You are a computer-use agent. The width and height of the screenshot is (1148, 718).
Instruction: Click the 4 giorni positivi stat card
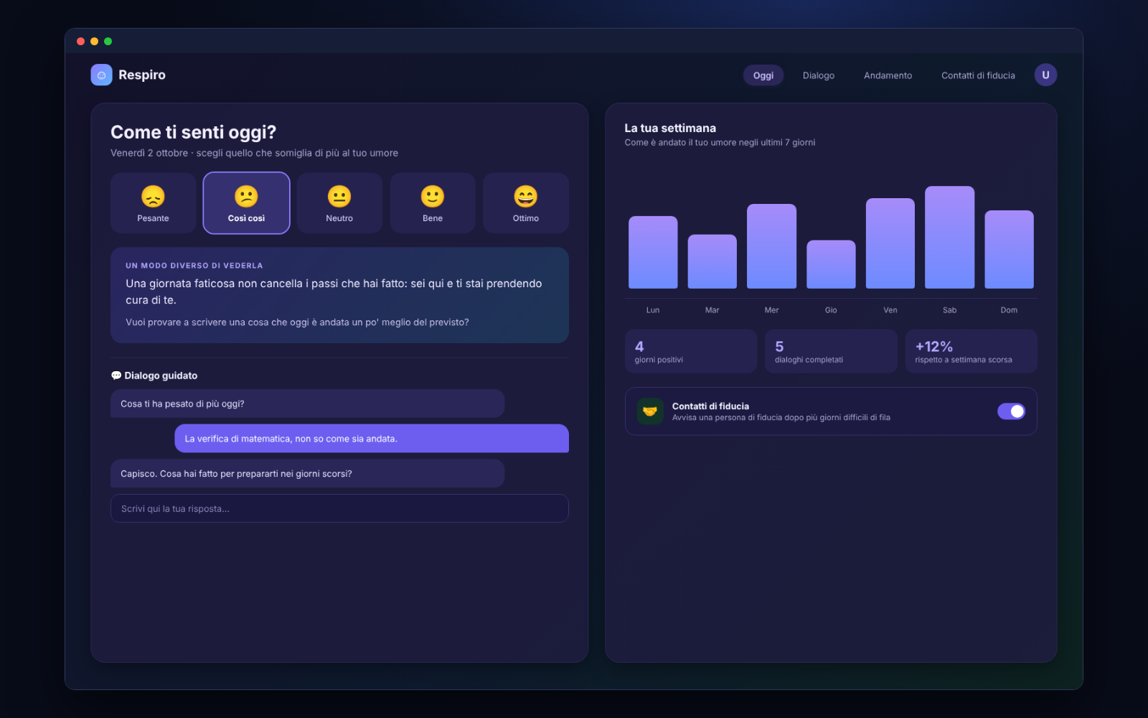[691, 351]
